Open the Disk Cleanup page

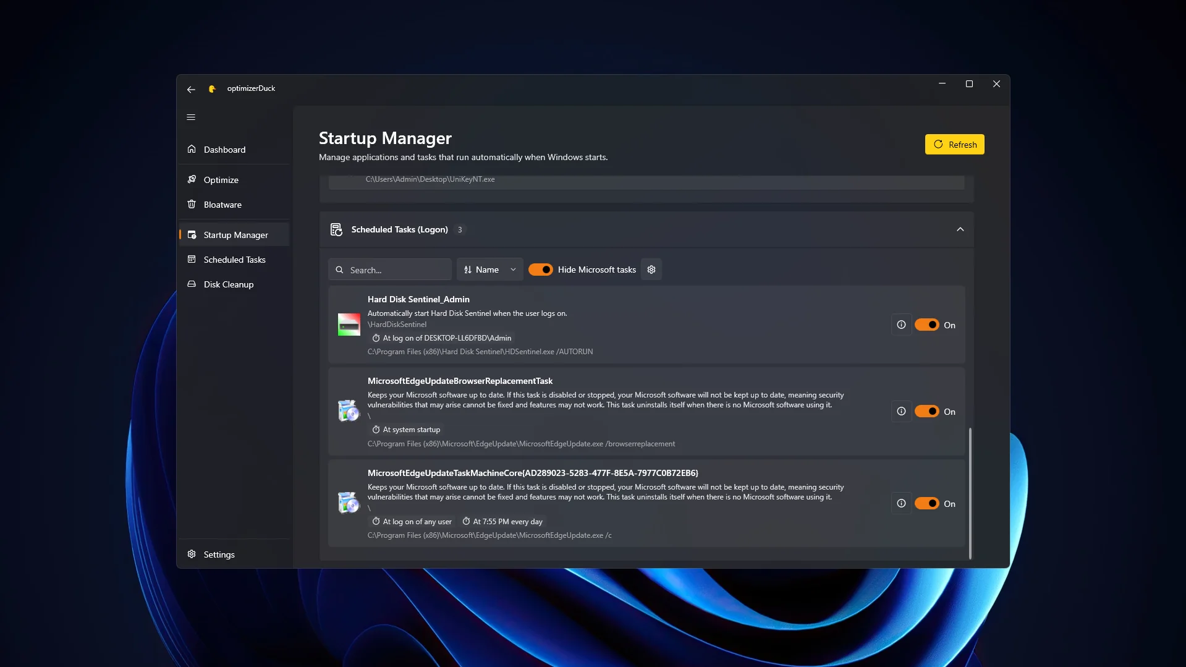[x=234, y=284]
